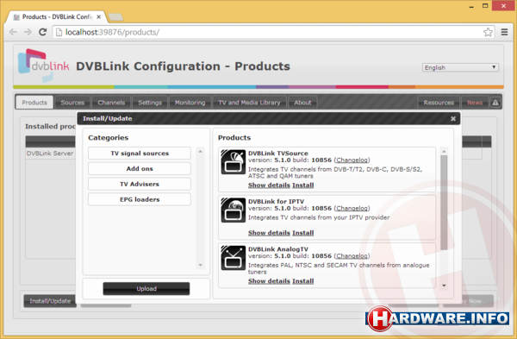The height and width of the screenshot is (339, 517).
Task: Click the Upload button
Action: click(x=146, y=288)
